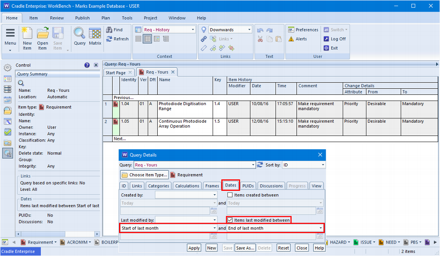Click the gear icon in sidebar

click(x=8, y=68)
